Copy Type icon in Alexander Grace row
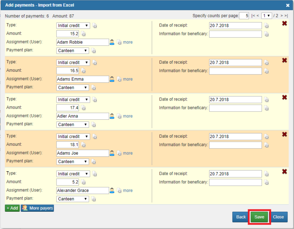294x229 pixels. (95, 174)
